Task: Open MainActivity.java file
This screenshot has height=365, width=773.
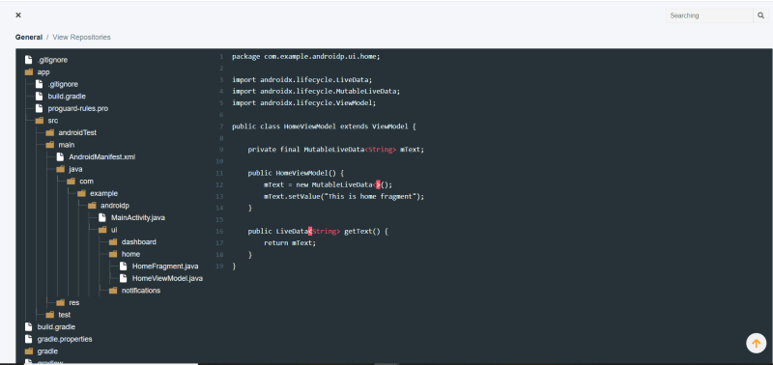Action: [x=138, y=217]
